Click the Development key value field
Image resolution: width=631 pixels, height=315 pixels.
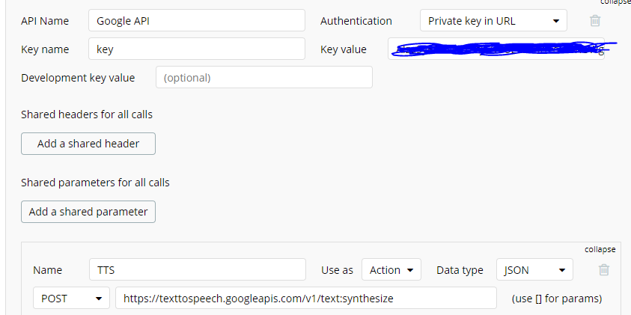(263, 77)
